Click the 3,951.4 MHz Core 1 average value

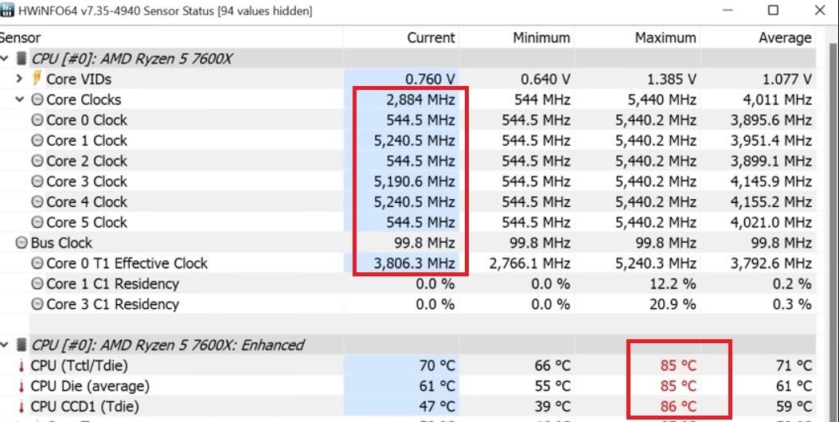771,140
